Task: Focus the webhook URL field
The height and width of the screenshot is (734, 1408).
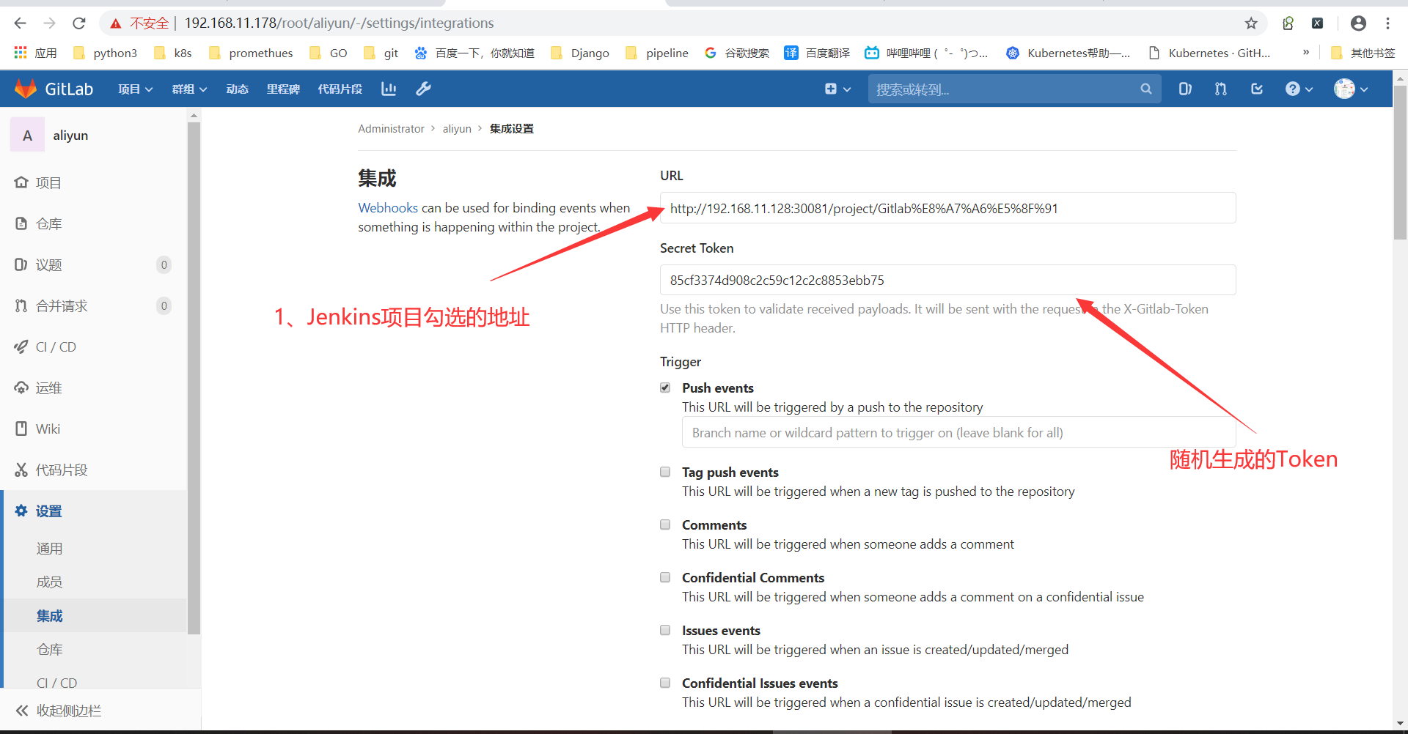Action: point(947,208)
